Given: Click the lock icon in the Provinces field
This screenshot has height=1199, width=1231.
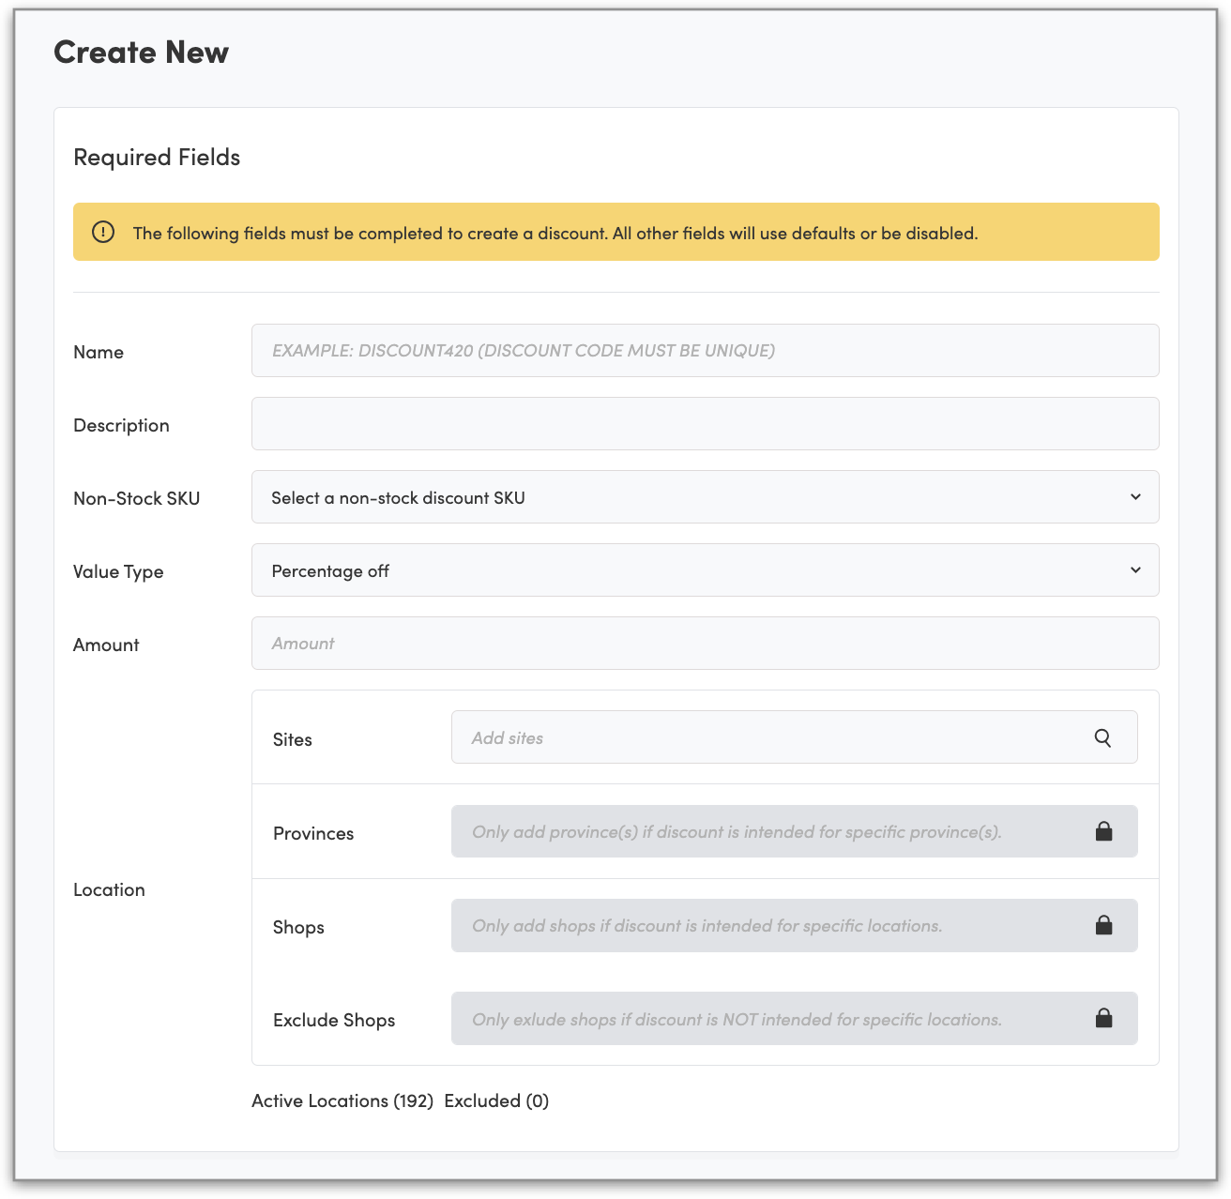Looking at the screenshot, I should [x=1103, y=831].
